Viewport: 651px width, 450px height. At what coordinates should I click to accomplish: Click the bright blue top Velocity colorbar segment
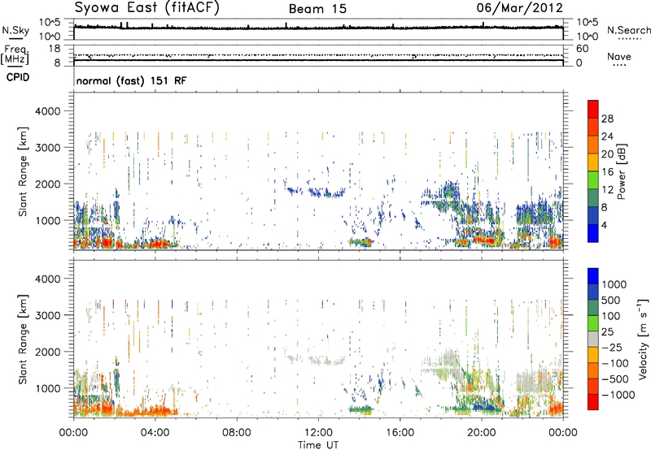tap(593, 276)
